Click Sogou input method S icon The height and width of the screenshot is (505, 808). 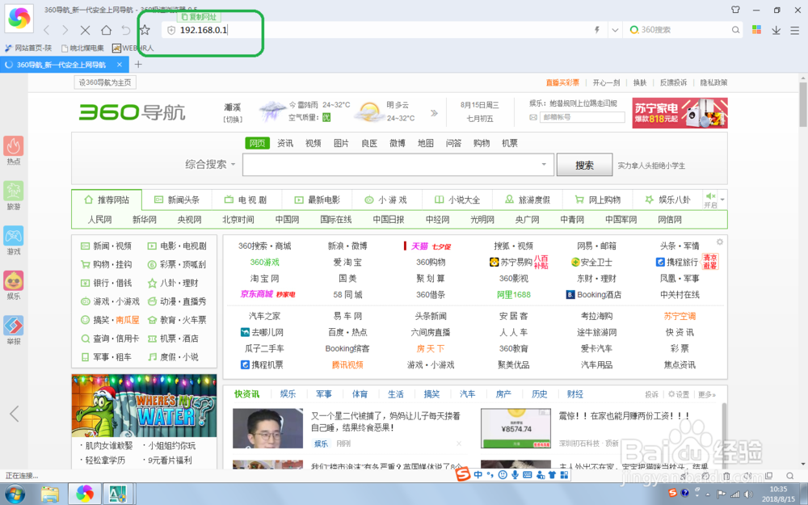462,474
